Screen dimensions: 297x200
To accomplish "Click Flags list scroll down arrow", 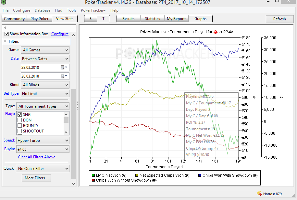I will pos(66,132).
